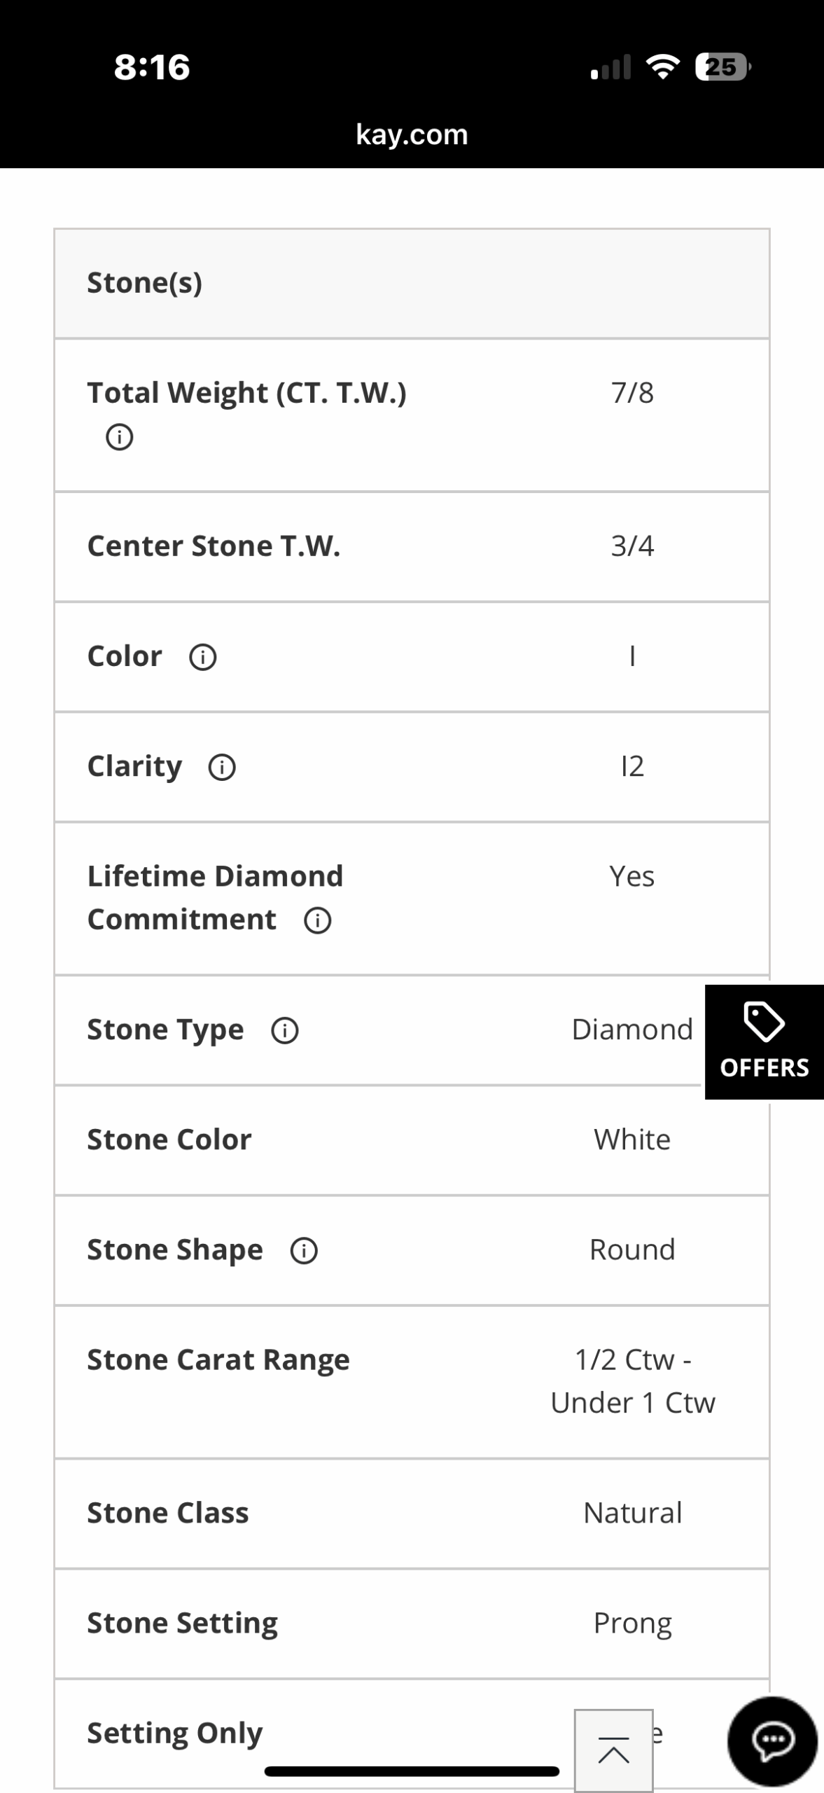Image resolution: width=824 pixels, height=1793 pixels.
Task: Open the live chat bubble icon
Action: (x=772, y=1740)
